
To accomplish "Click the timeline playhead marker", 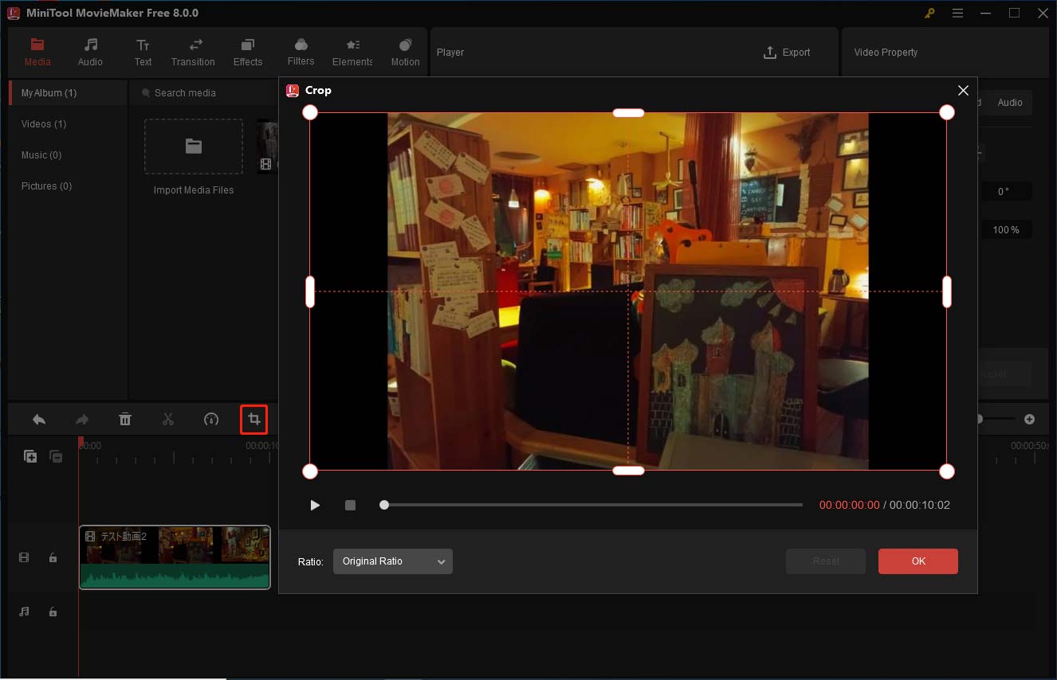I will click(81, 441).
